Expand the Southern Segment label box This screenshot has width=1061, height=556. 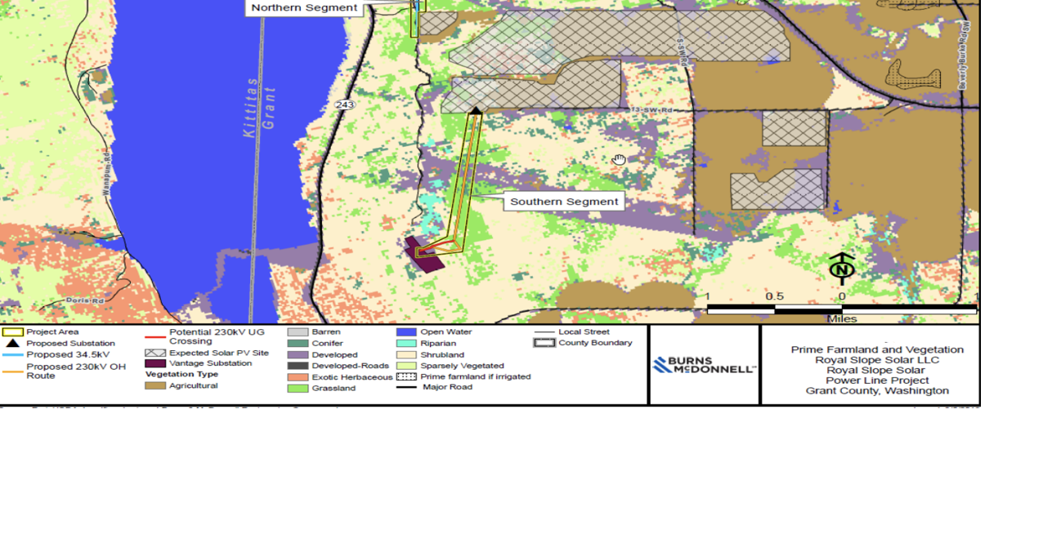[564, 201]
